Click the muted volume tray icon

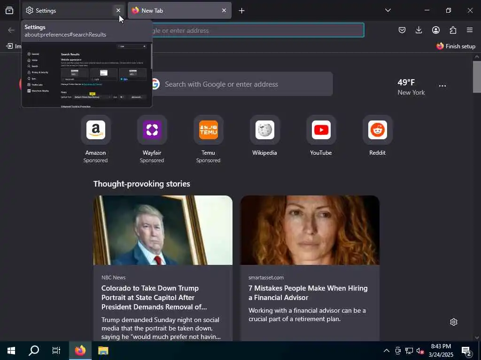click(420, 351)
